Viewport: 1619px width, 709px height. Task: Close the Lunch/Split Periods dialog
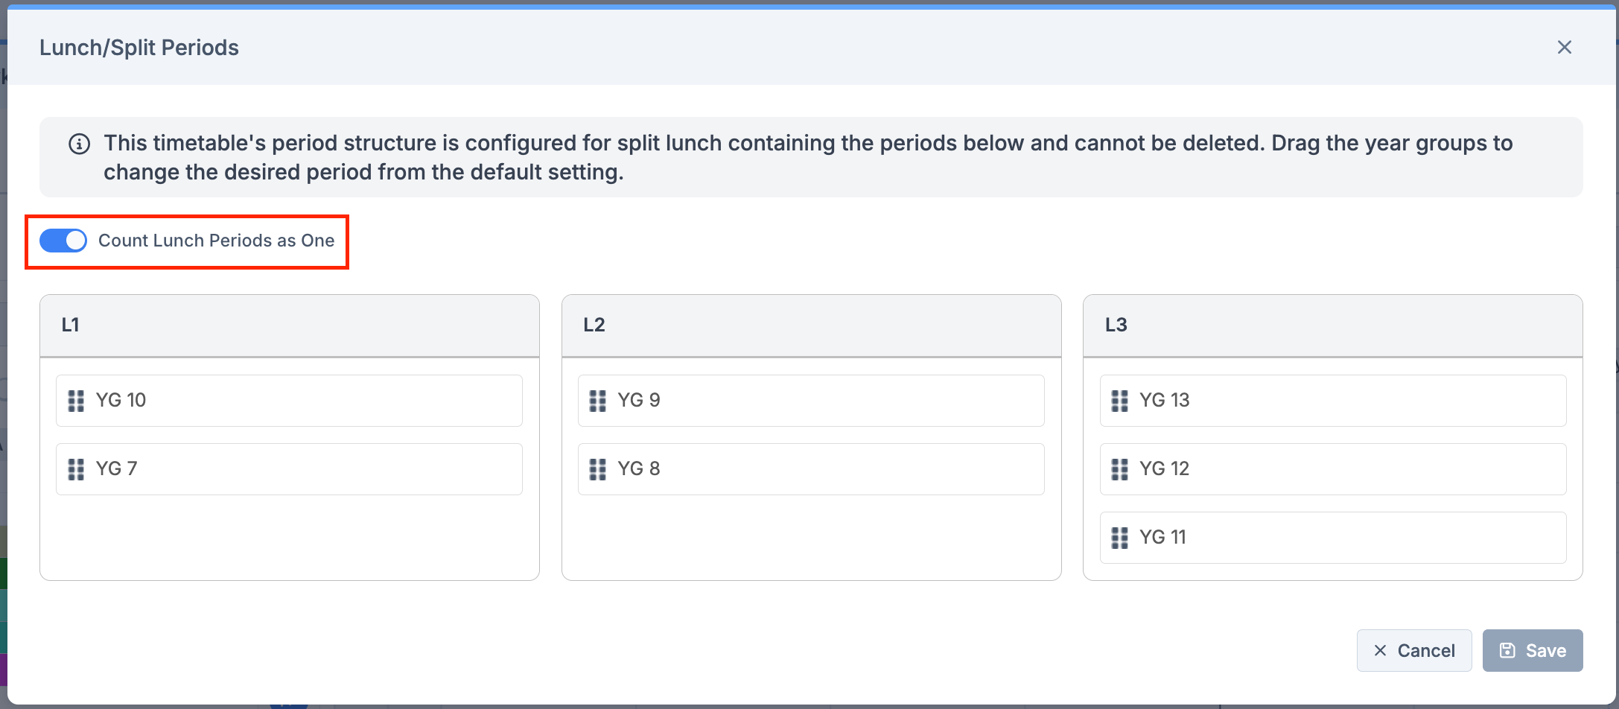point(1564,48)
